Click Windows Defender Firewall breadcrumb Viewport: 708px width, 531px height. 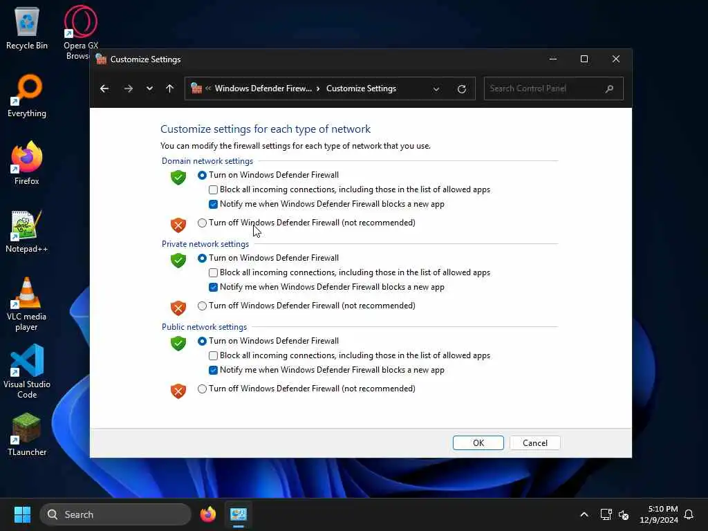point(263,88)
